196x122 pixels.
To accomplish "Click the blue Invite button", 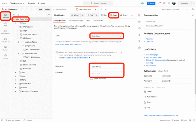I will (x=151, y=3).
